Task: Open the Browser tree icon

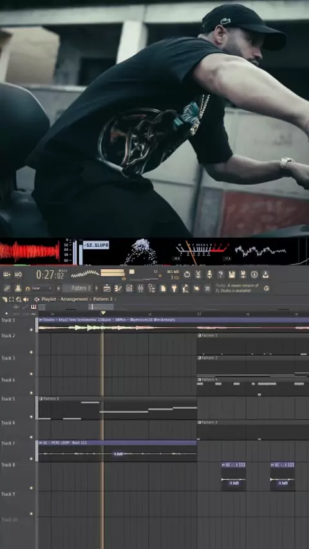Action: (151, 288)
